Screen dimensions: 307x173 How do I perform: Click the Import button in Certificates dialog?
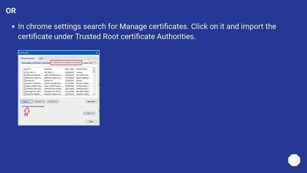coord(26,101)
